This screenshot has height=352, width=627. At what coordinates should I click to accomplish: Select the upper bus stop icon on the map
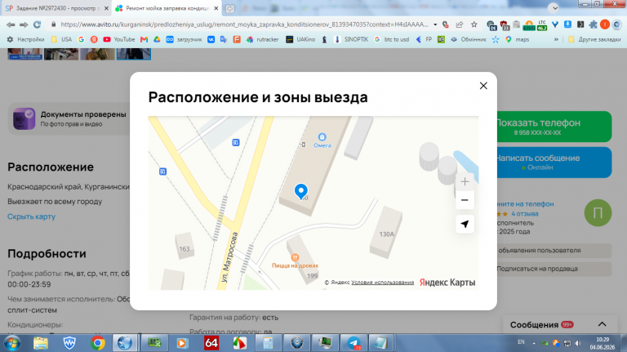[x=235, y=142]
